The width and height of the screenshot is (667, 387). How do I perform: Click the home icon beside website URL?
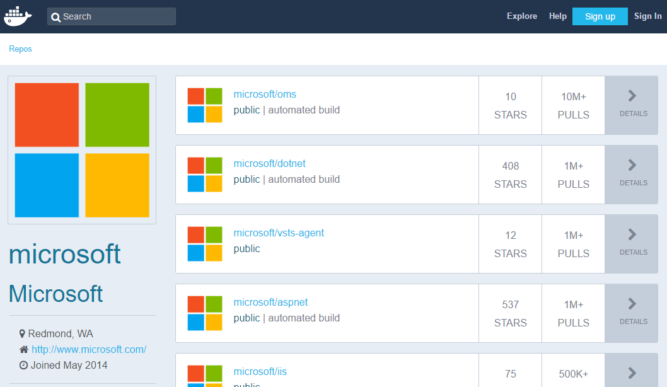pyautogui.click(x=24, y=349)
